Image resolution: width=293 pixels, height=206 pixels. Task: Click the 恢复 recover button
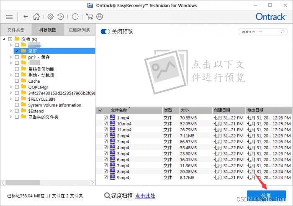pos(267,196)
